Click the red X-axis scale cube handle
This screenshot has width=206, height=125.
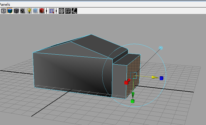126,83
